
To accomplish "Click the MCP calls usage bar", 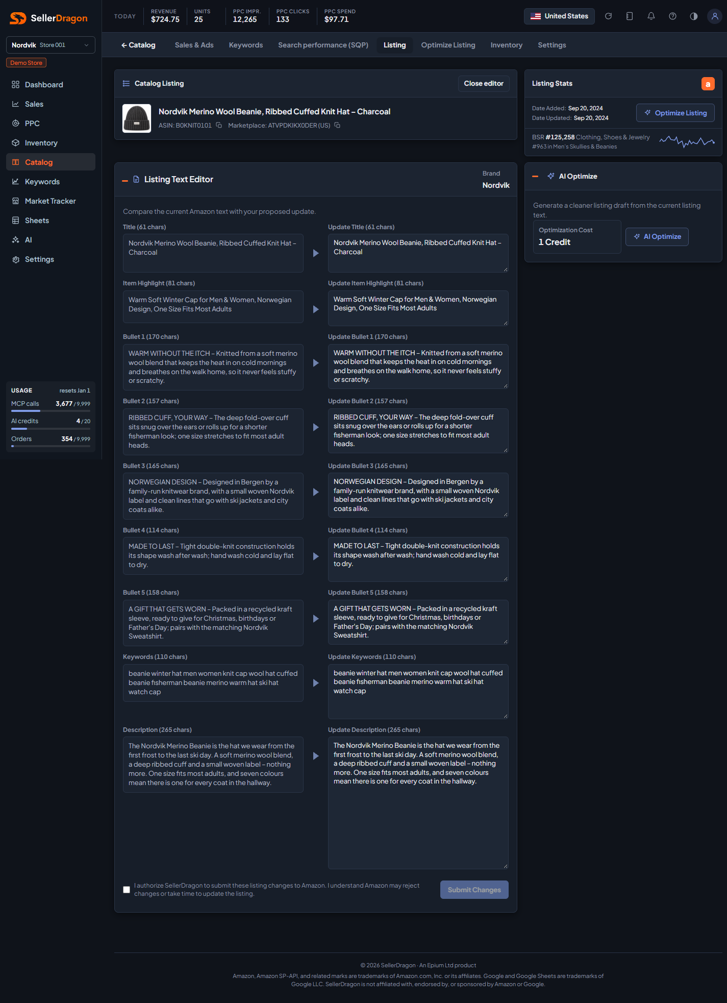I will tap(51, 411).
